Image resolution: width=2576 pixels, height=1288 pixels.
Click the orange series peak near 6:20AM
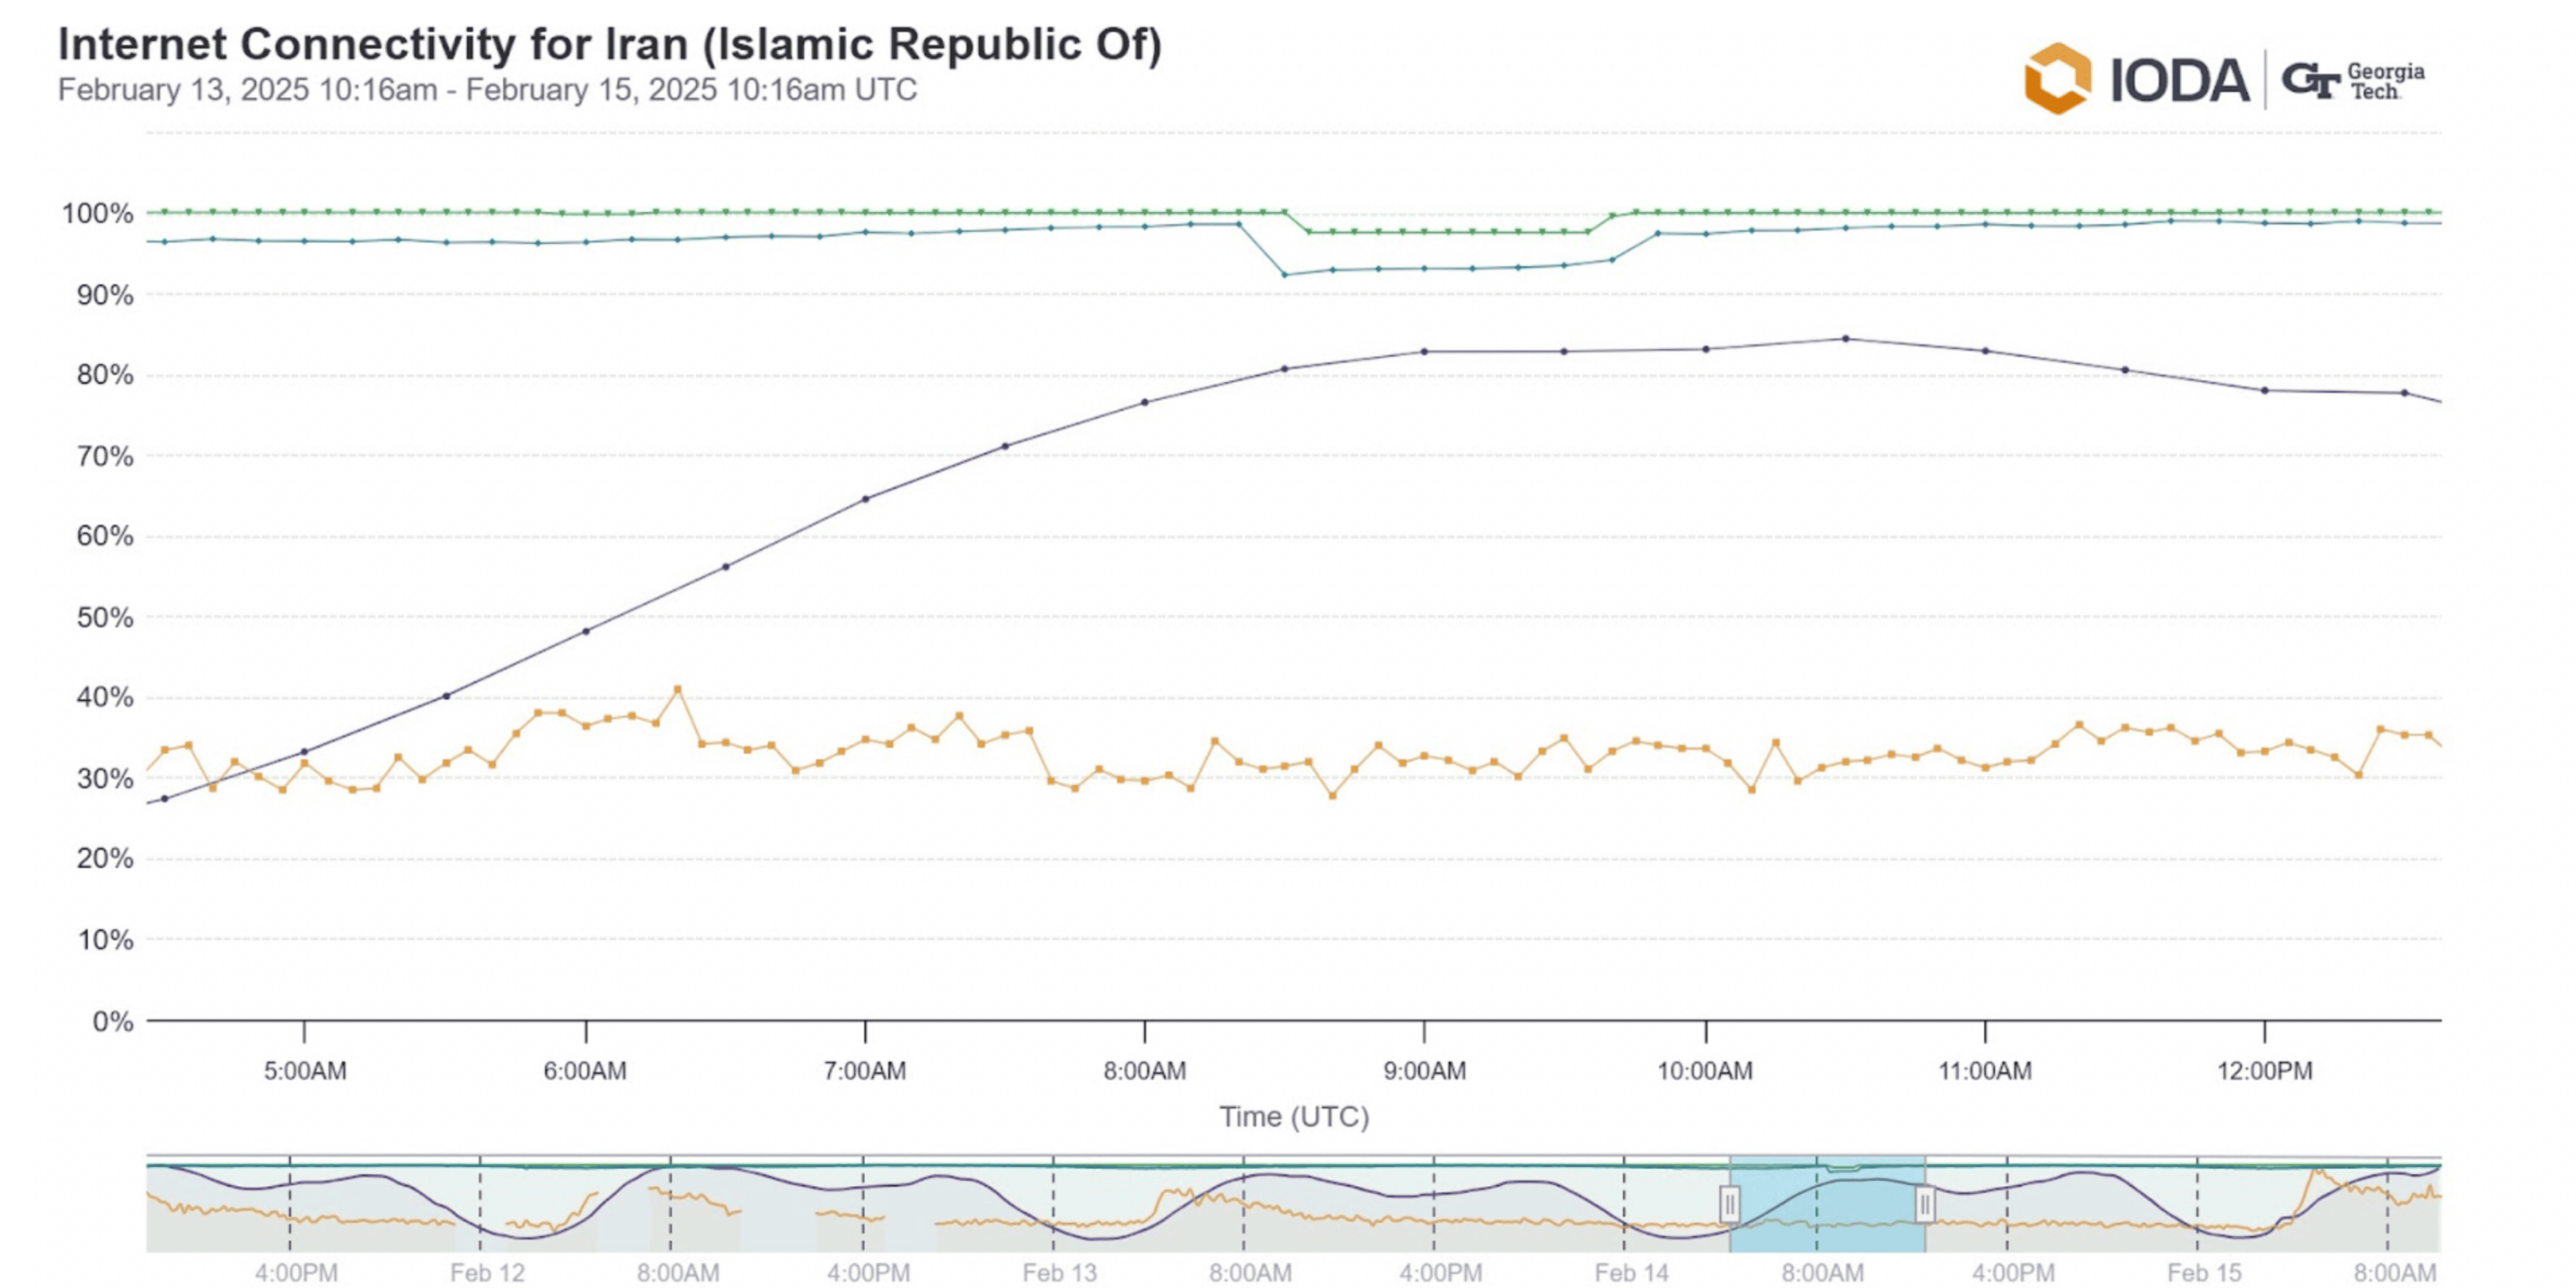[x=678, y=689]
